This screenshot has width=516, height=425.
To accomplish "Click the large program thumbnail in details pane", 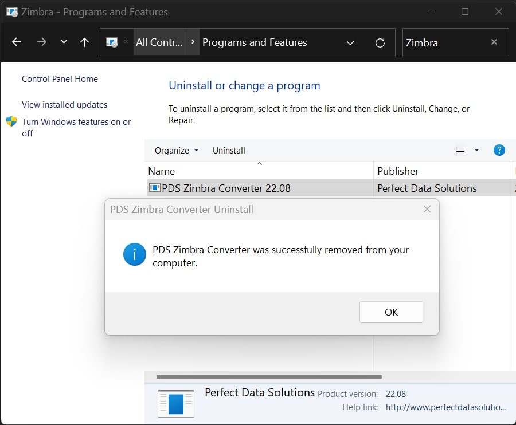I will [x=176, y=404].
